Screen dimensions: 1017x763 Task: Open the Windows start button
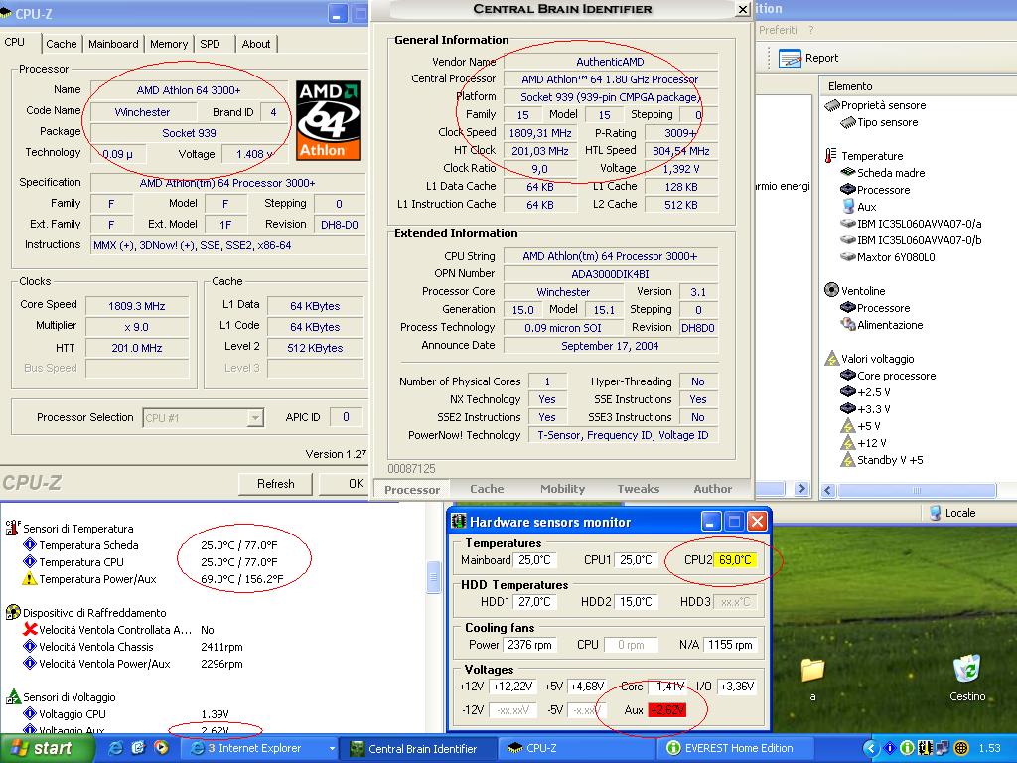pyautogui.click(x=47, y=748)
